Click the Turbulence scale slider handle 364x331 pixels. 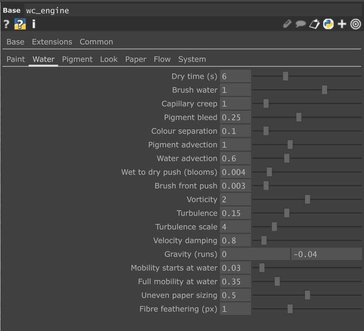click(274, 226)
